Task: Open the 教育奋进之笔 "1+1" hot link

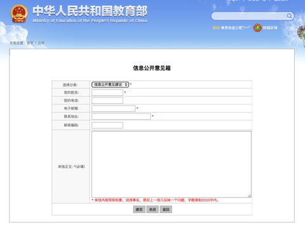Action: click(x=235, y=28)
